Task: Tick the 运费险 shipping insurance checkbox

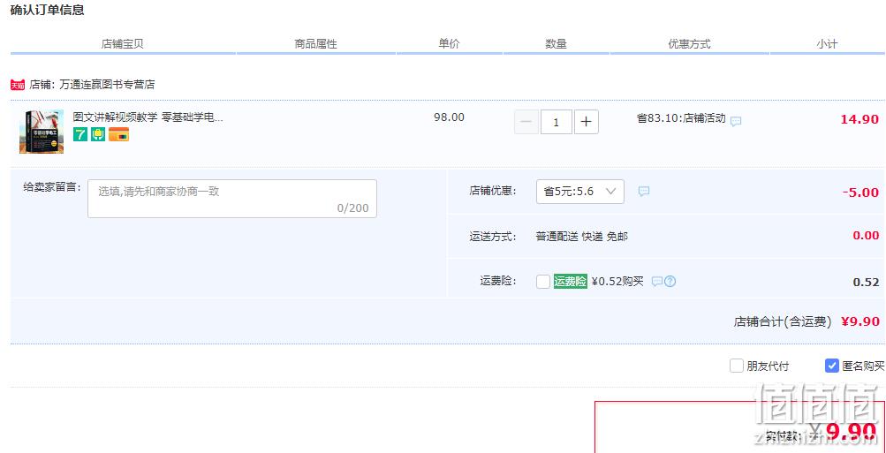Action: tap(543, 282)
